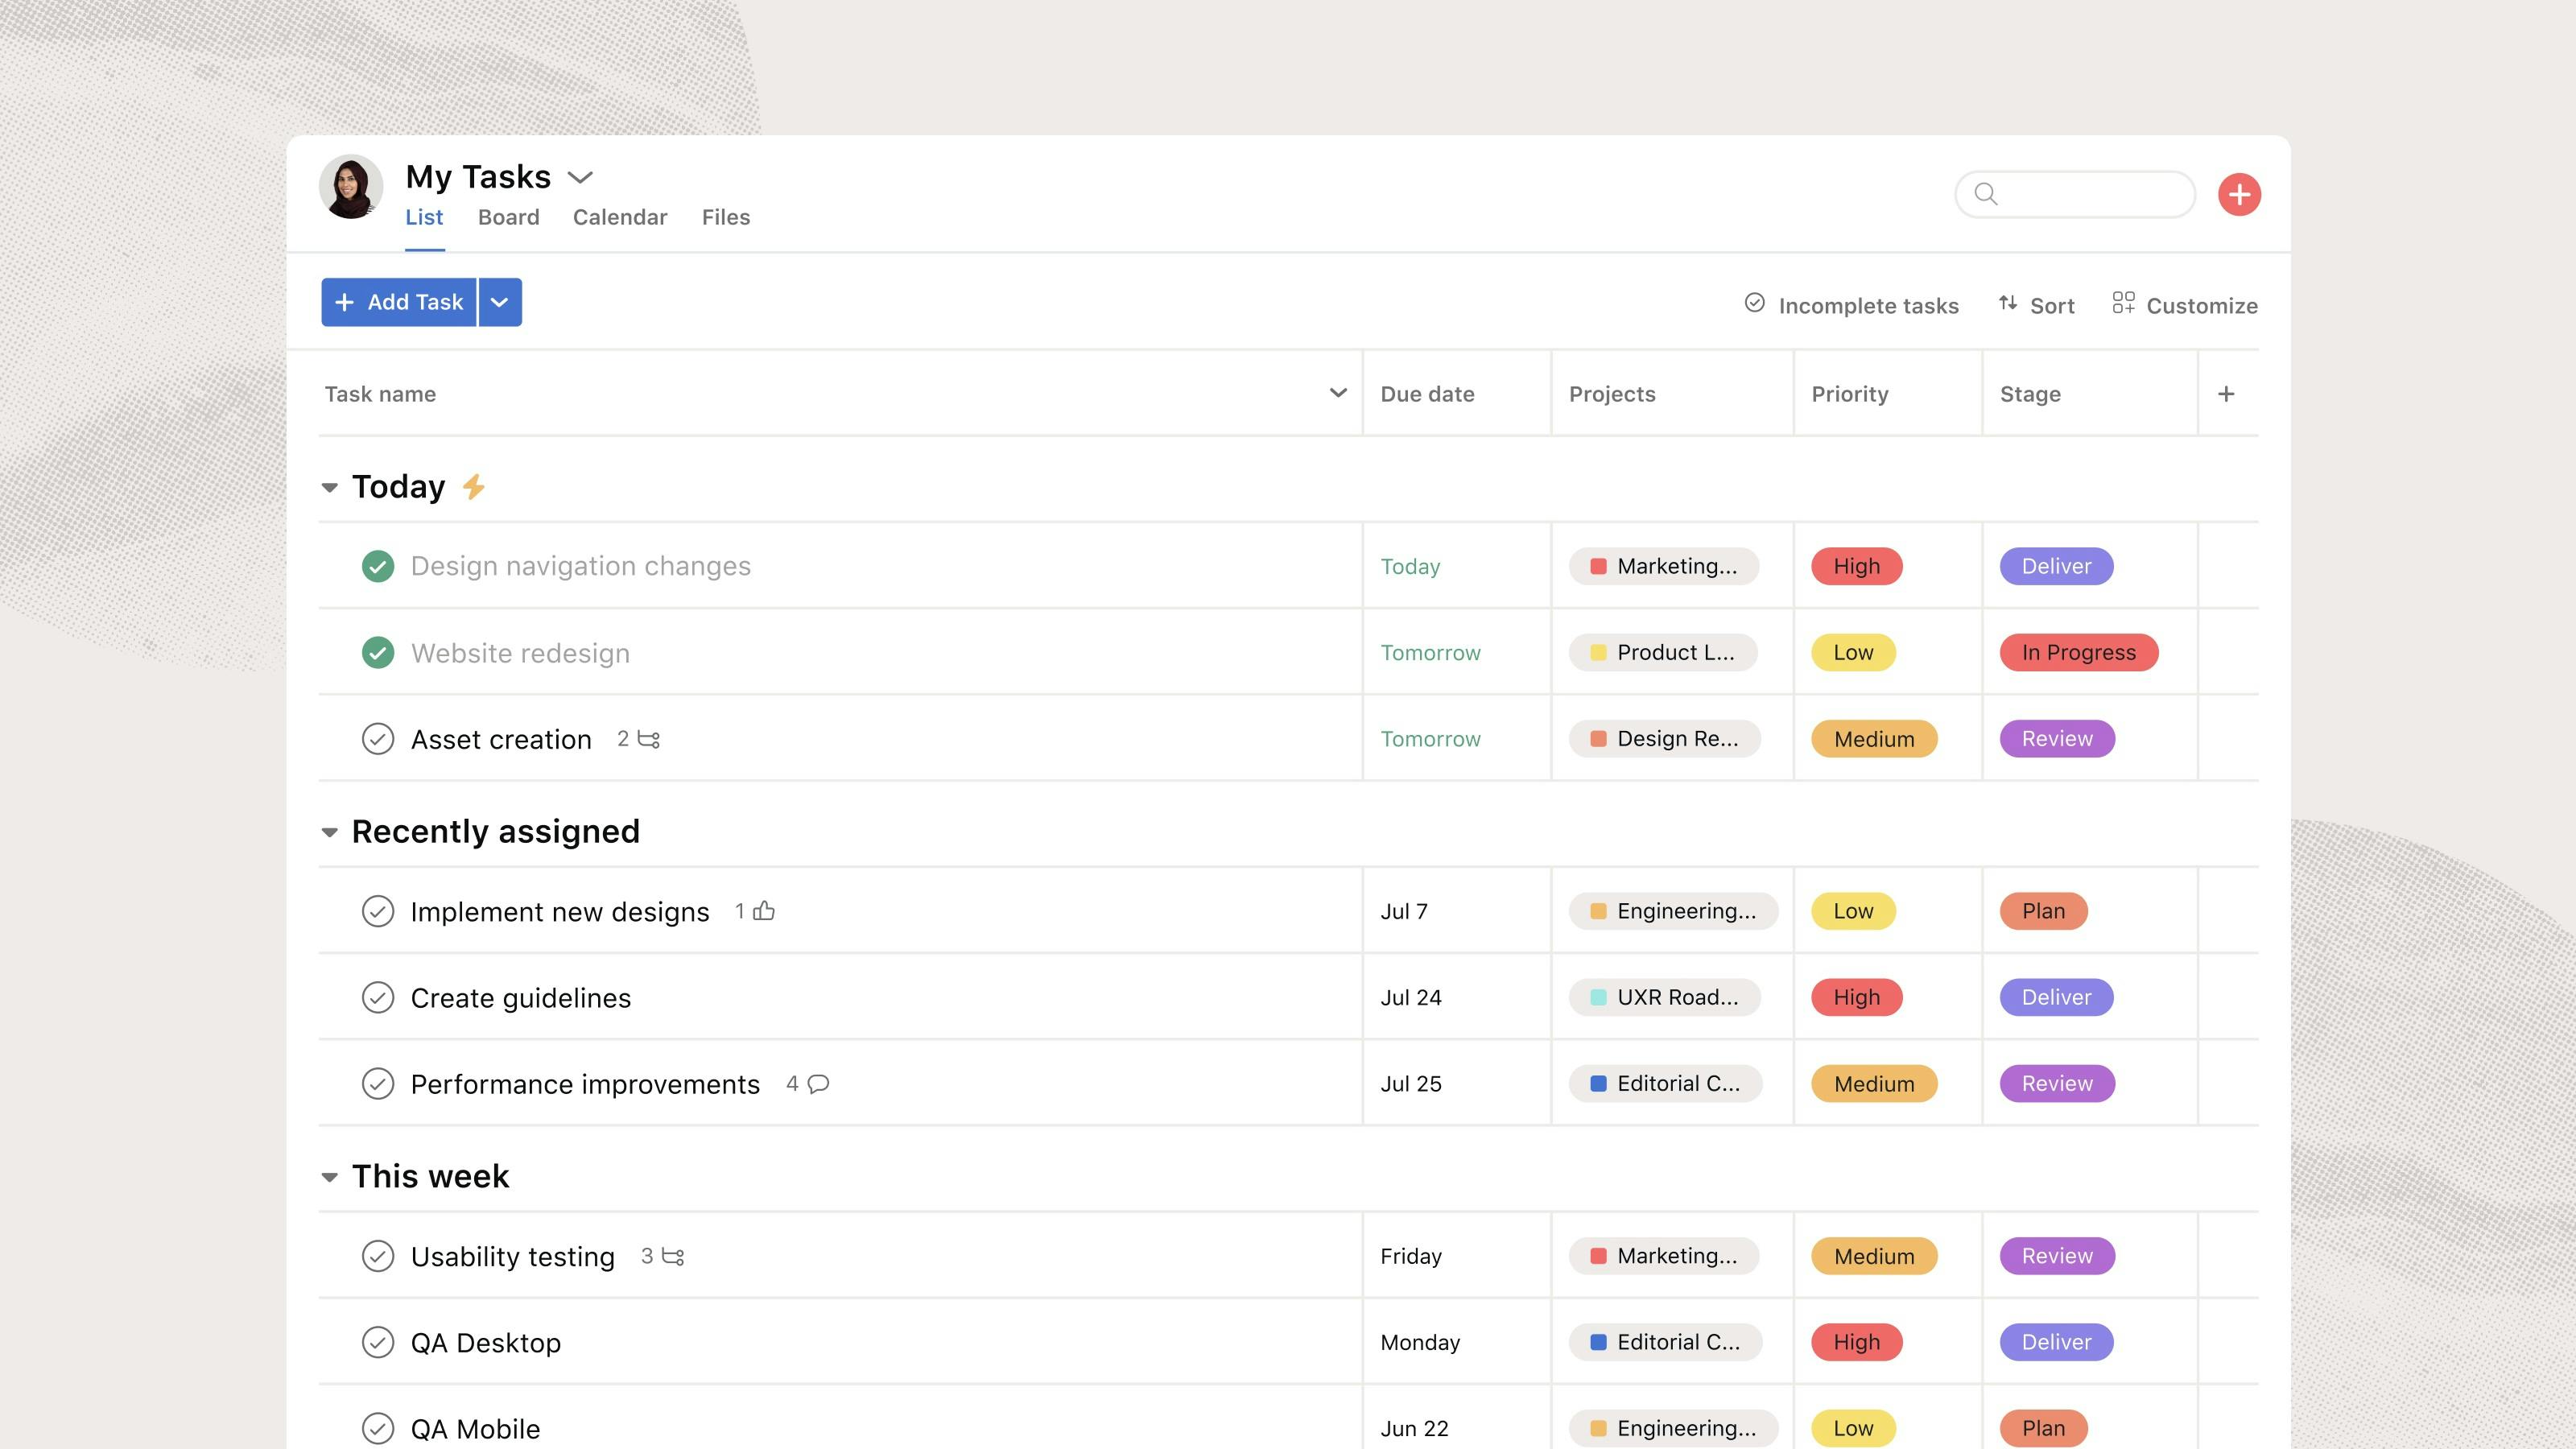This screenshot has height=1449, width=2576.
Task: Click the lightning bolt icon next Today
Action: coord(474,485)
